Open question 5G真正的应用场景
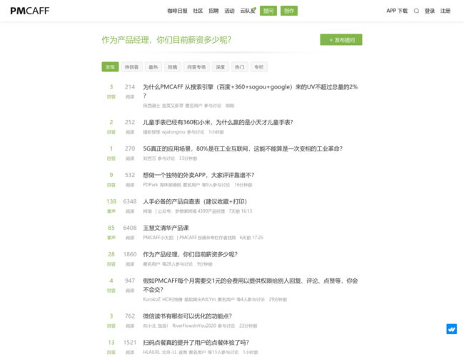The height and width of the screenshot is (357, 464). click(243, 149)
